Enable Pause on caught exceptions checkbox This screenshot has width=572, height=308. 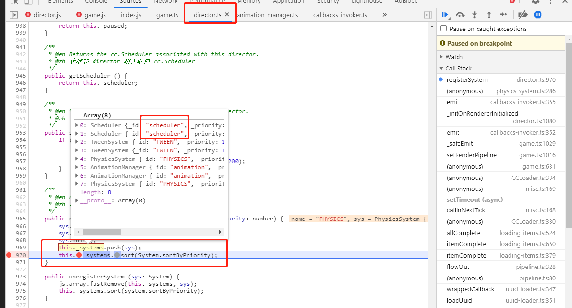[x=444, y=29]
